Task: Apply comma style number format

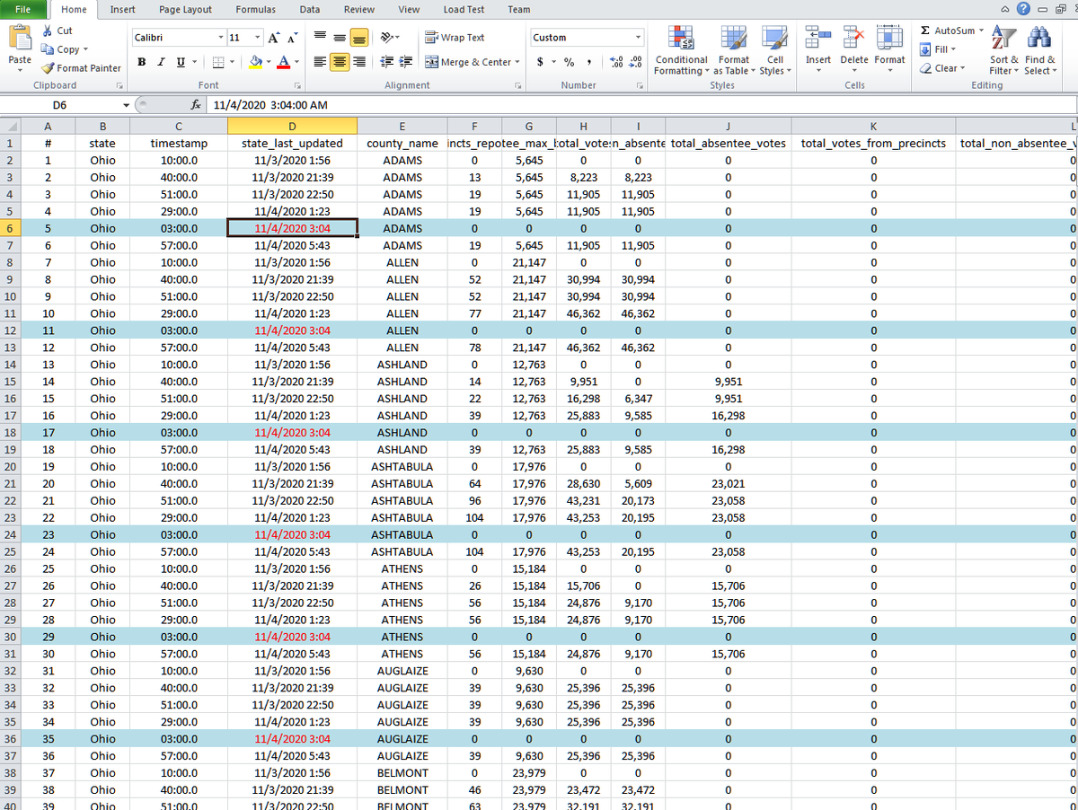Action: 588,62
